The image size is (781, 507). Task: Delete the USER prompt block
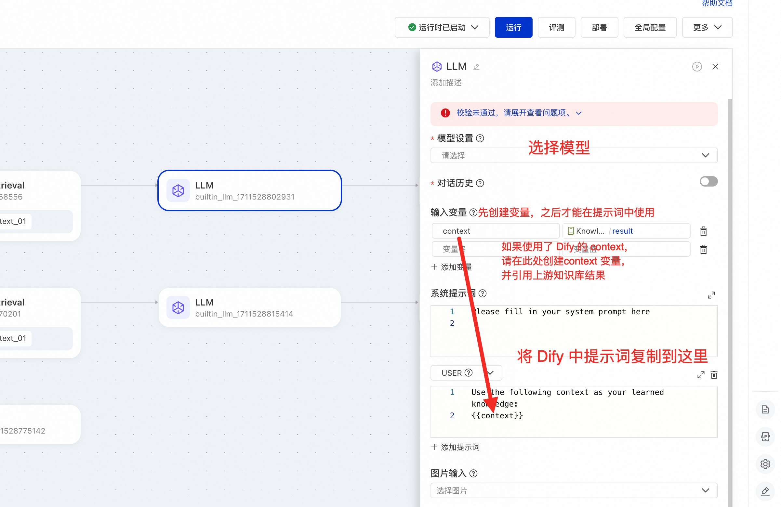pos(714,374)
